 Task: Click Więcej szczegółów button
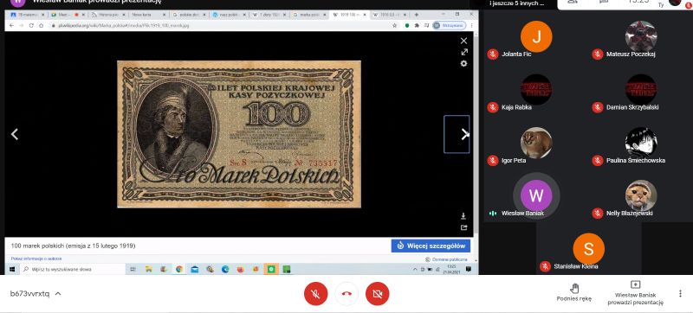click(x=431, y=246)
